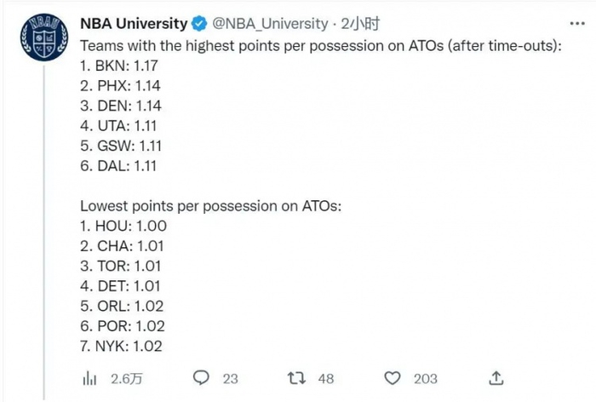Click the '1. BKN: 1.17' line
The width and height of the screenshot is (596, 402).
[122, 66]
